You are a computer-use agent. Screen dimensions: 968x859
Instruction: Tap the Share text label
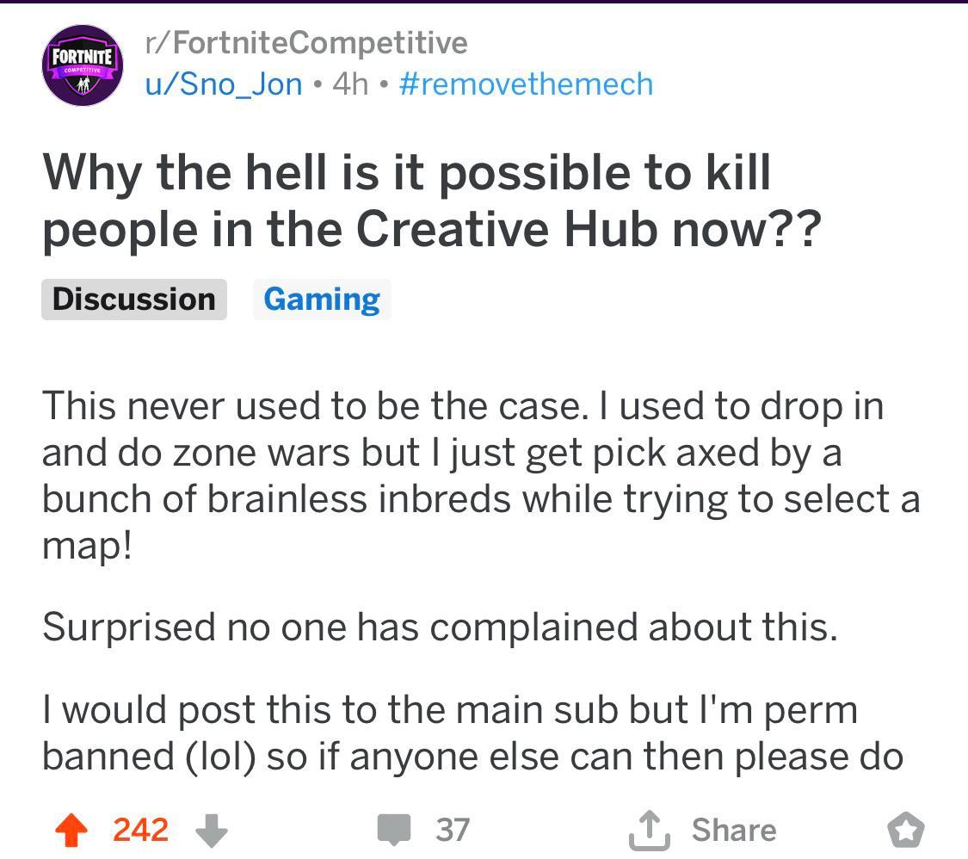pos(734,829)
